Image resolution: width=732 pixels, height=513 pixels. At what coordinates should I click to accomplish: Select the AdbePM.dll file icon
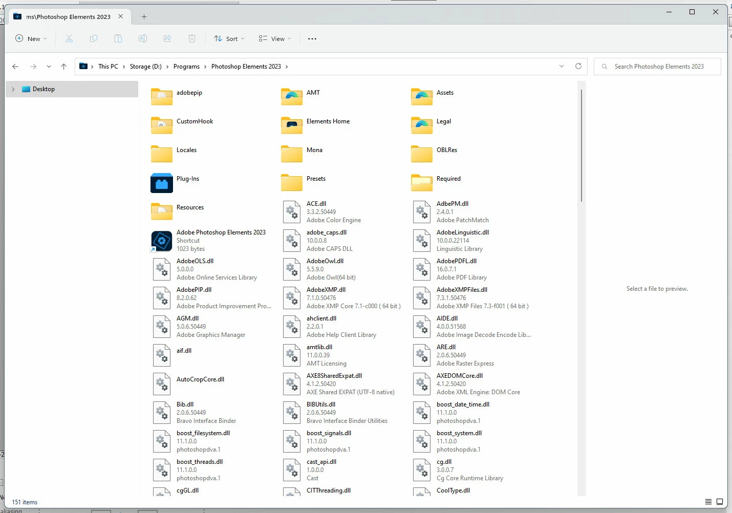pyautogui.click(x=422, y=212)
